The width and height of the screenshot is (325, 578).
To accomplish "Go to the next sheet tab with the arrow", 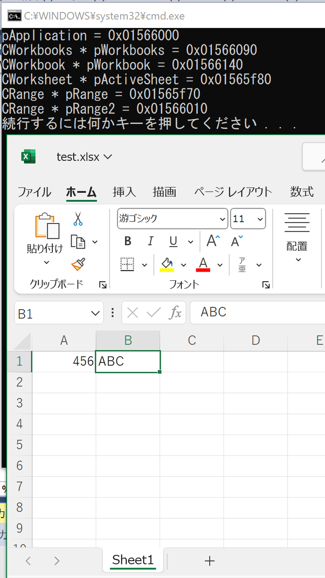I will click(57, 561).
